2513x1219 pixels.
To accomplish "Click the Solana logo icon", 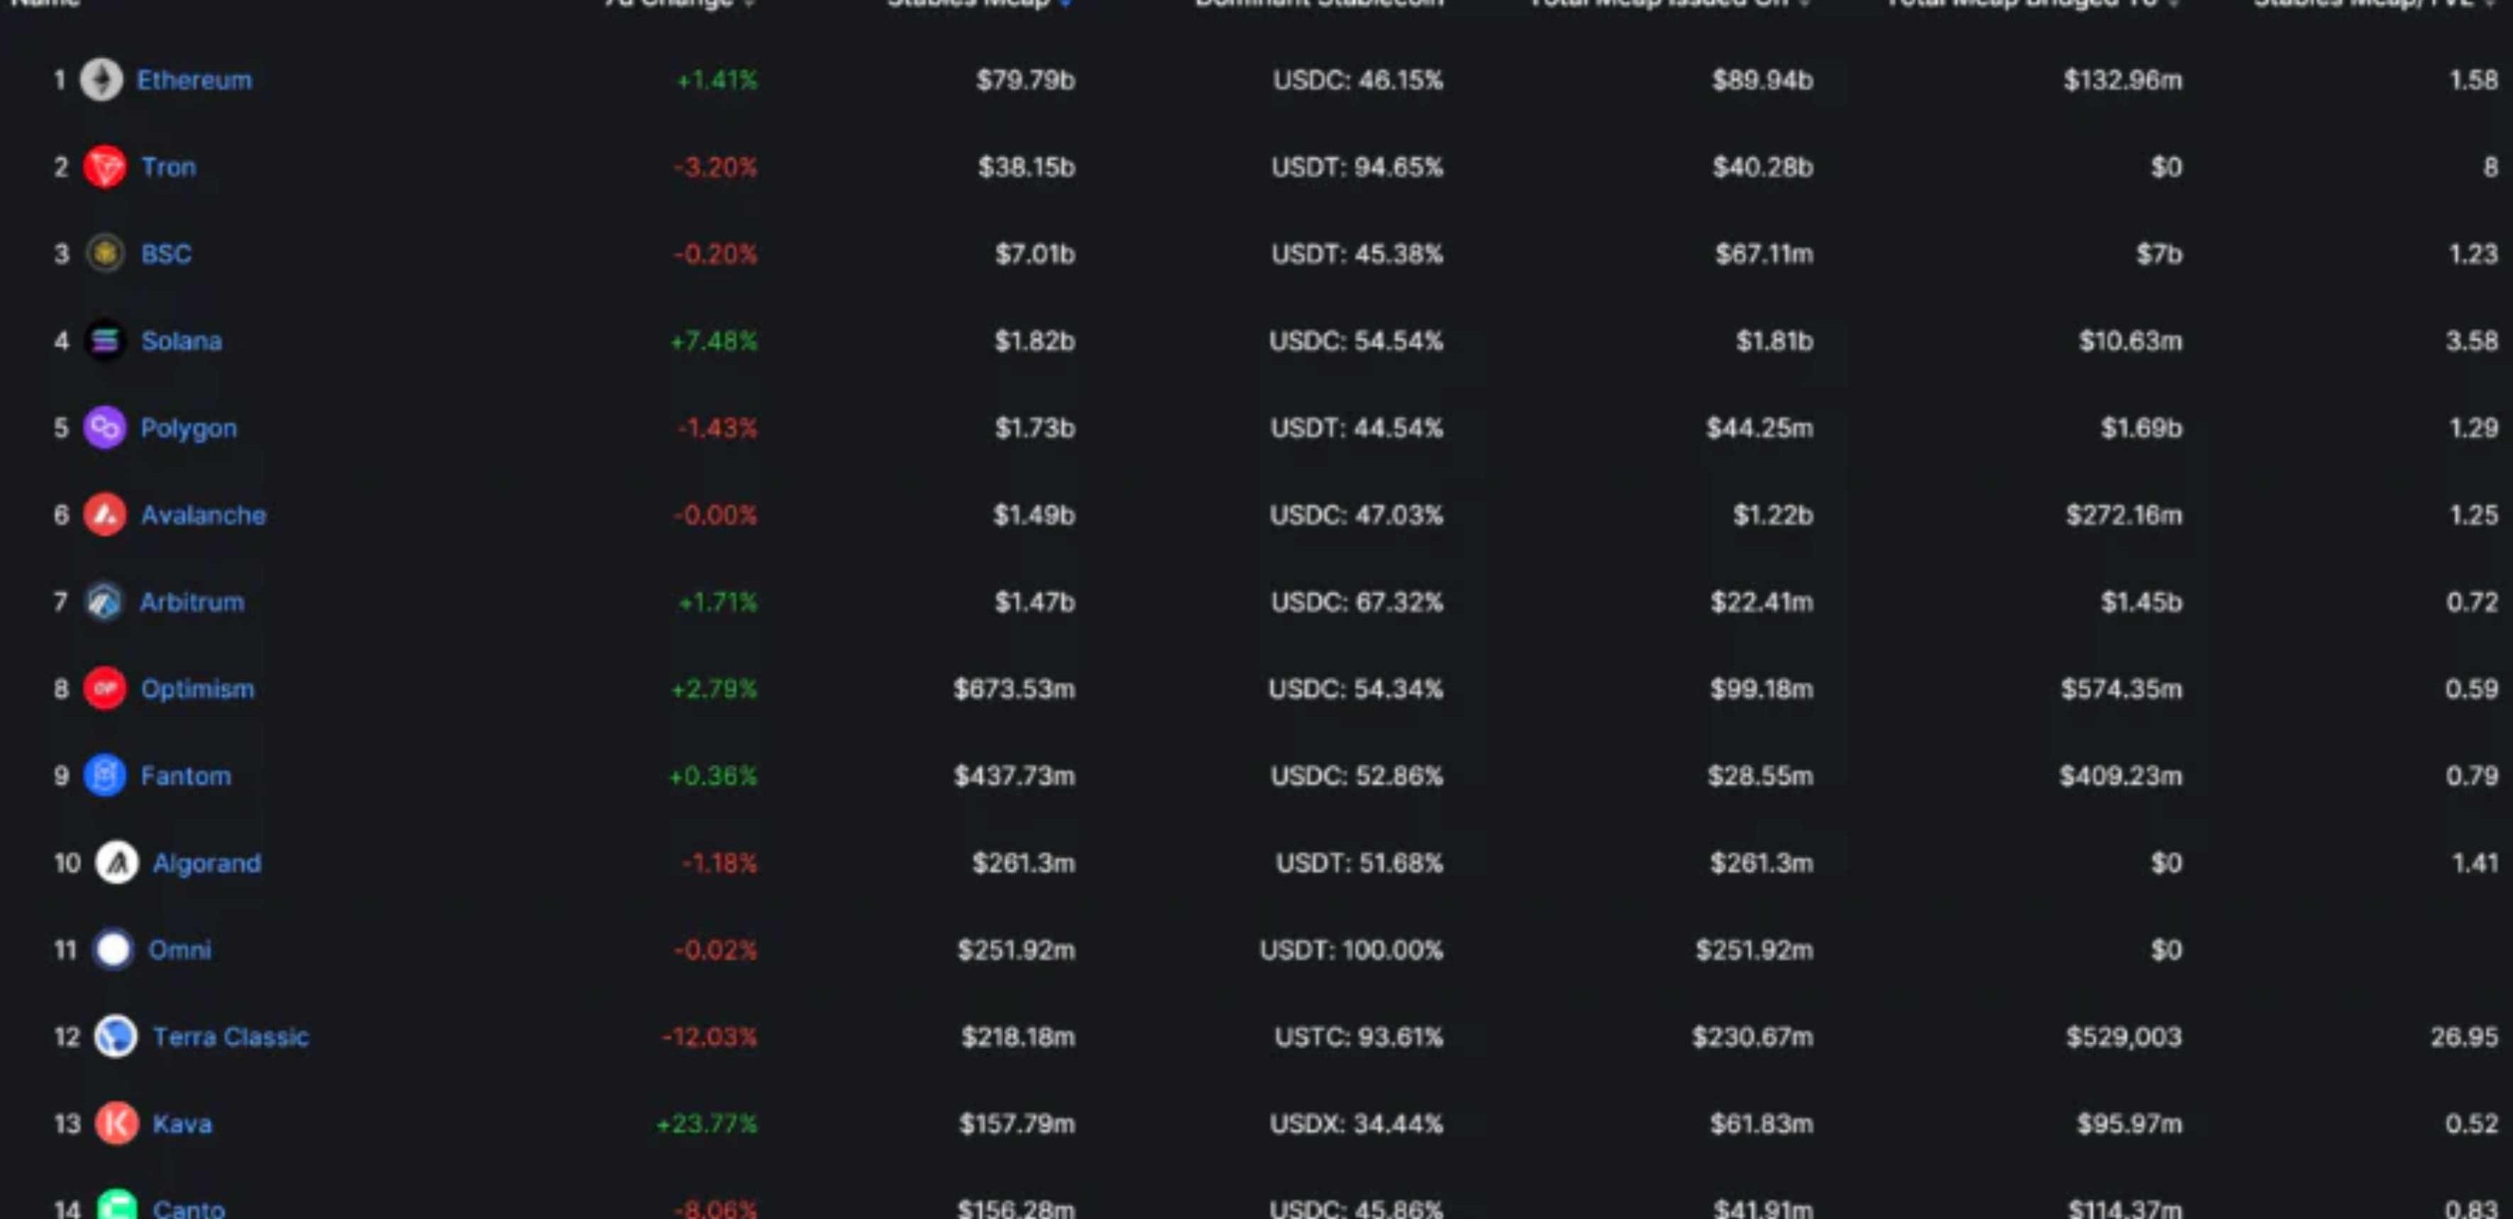I will [x=104, y=341].
